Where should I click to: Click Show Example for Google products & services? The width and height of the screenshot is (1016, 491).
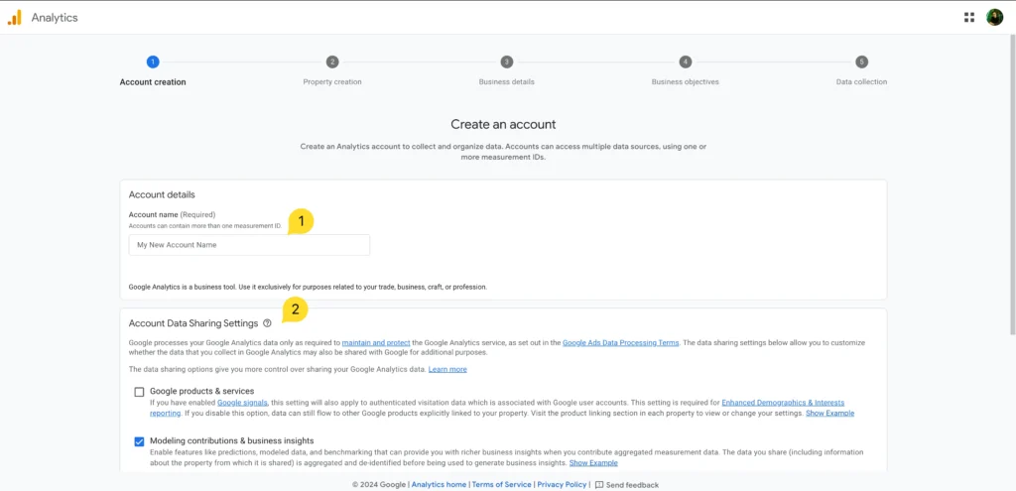(x=830, y=414)
